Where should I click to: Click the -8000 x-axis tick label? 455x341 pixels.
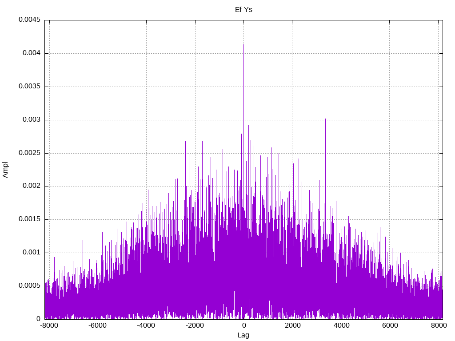49,325
